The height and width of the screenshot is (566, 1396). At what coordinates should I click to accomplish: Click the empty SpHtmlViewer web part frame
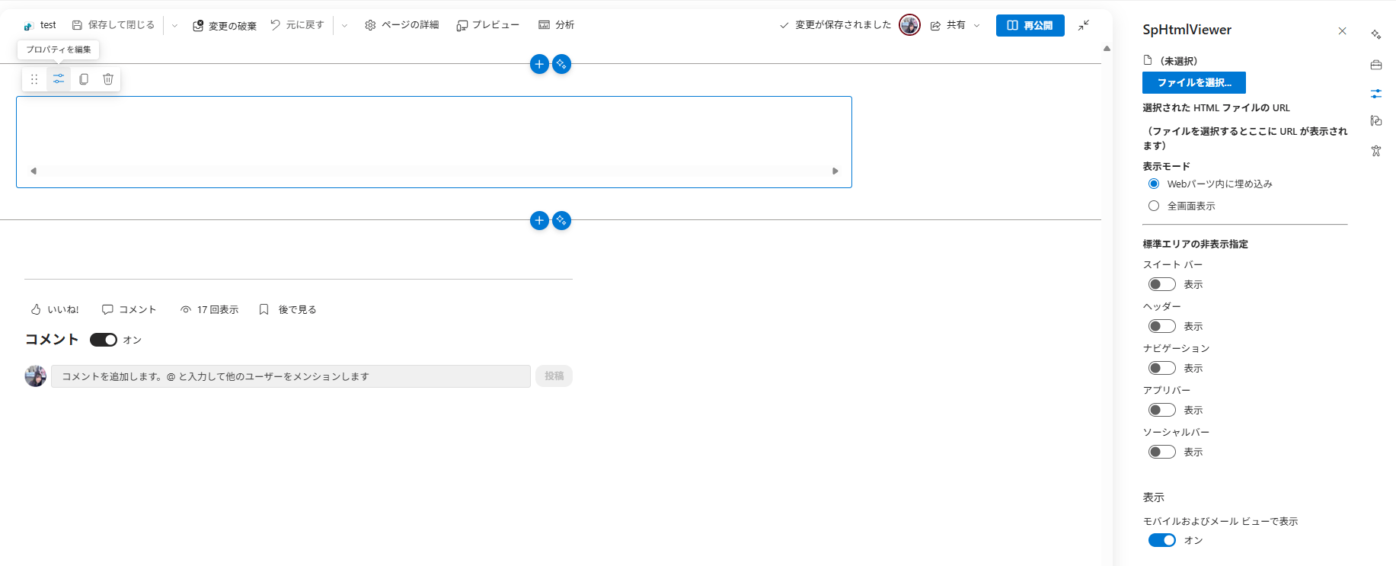(434, 142)
